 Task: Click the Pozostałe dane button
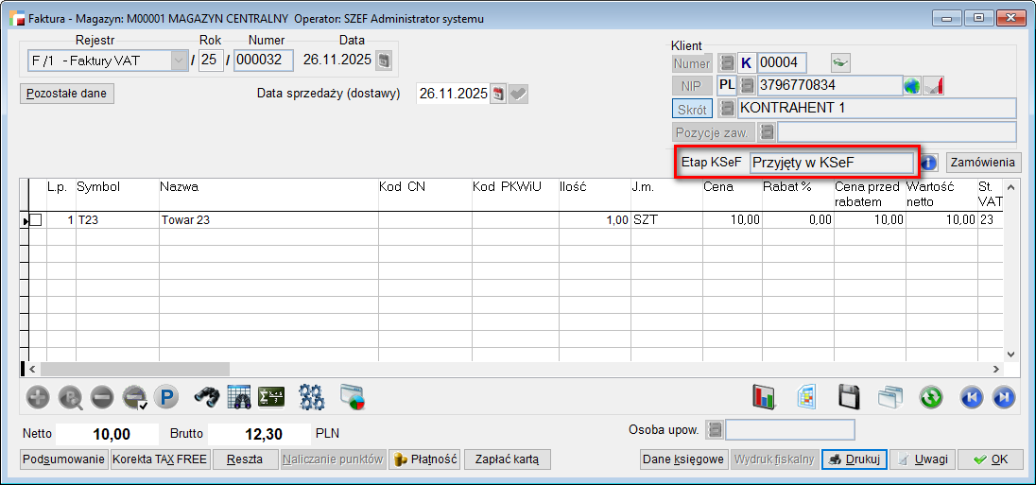[x=67, y=94]
